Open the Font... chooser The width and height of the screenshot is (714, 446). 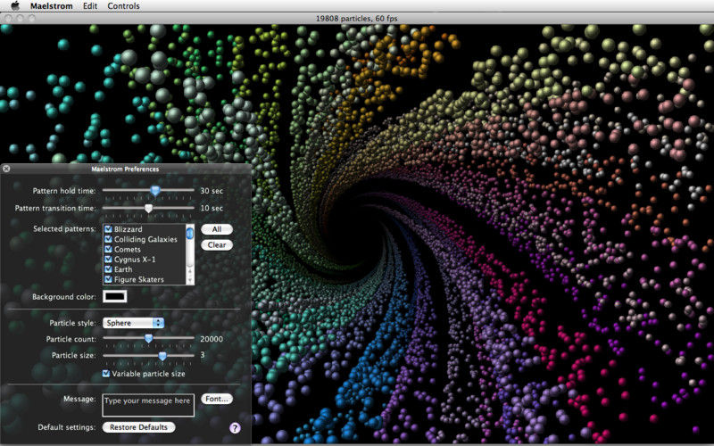(217, 399)
